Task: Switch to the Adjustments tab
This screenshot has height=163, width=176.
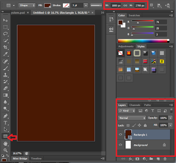Action: tap(126, 46)
